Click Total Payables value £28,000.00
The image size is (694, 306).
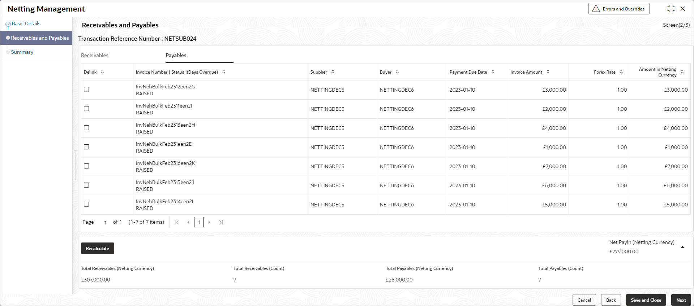[x=399, y=280]
